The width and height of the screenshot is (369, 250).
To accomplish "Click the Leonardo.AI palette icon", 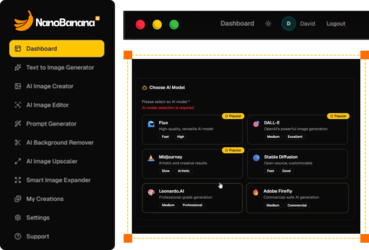I will pos(151,192).
